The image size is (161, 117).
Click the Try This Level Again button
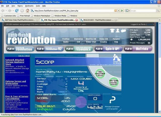point(113,82)
